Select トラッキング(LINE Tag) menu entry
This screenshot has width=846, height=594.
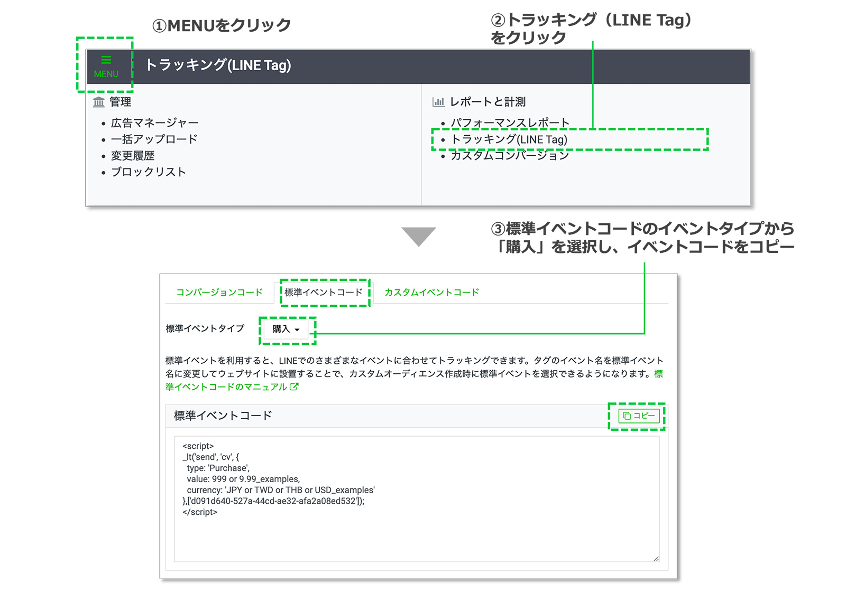click(x=509, y=139)
